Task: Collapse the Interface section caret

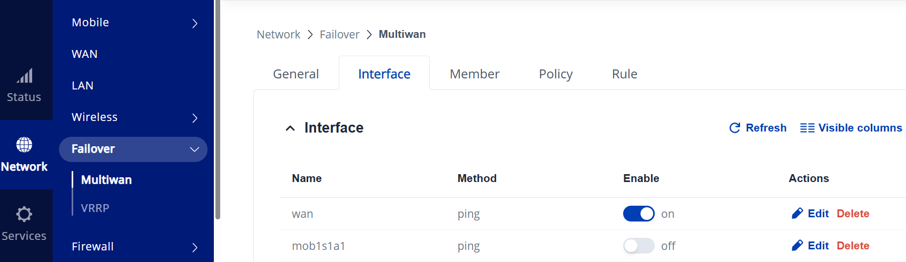Action: 290,128
